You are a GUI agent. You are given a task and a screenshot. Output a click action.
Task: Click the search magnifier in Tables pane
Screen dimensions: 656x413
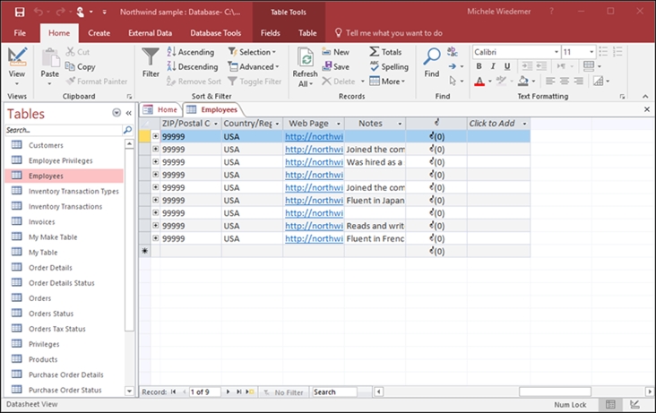point(127,130)
